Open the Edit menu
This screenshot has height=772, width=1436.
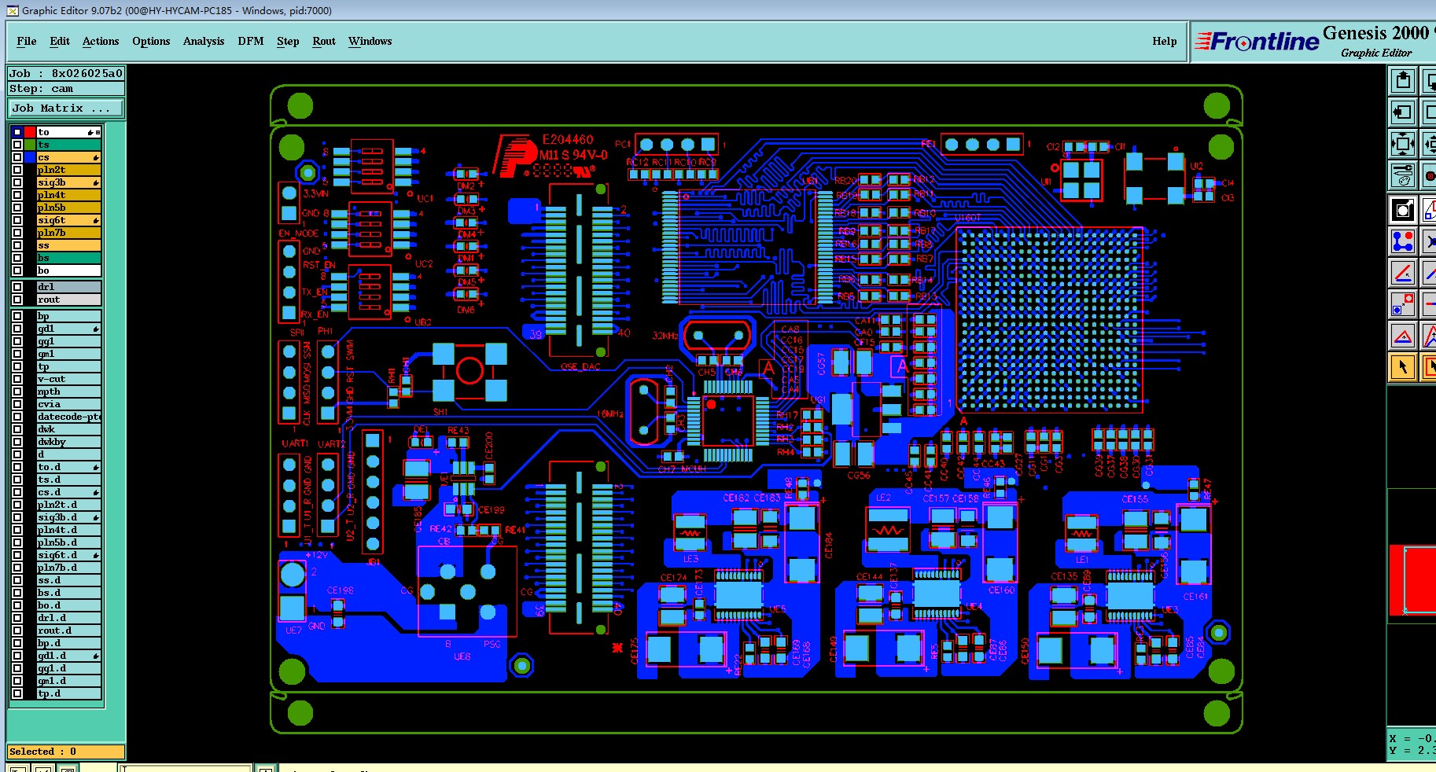tap(60, 41)
